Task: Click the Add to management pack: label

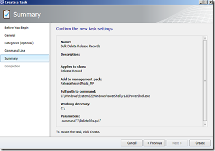Action: [x=81, y=79]
